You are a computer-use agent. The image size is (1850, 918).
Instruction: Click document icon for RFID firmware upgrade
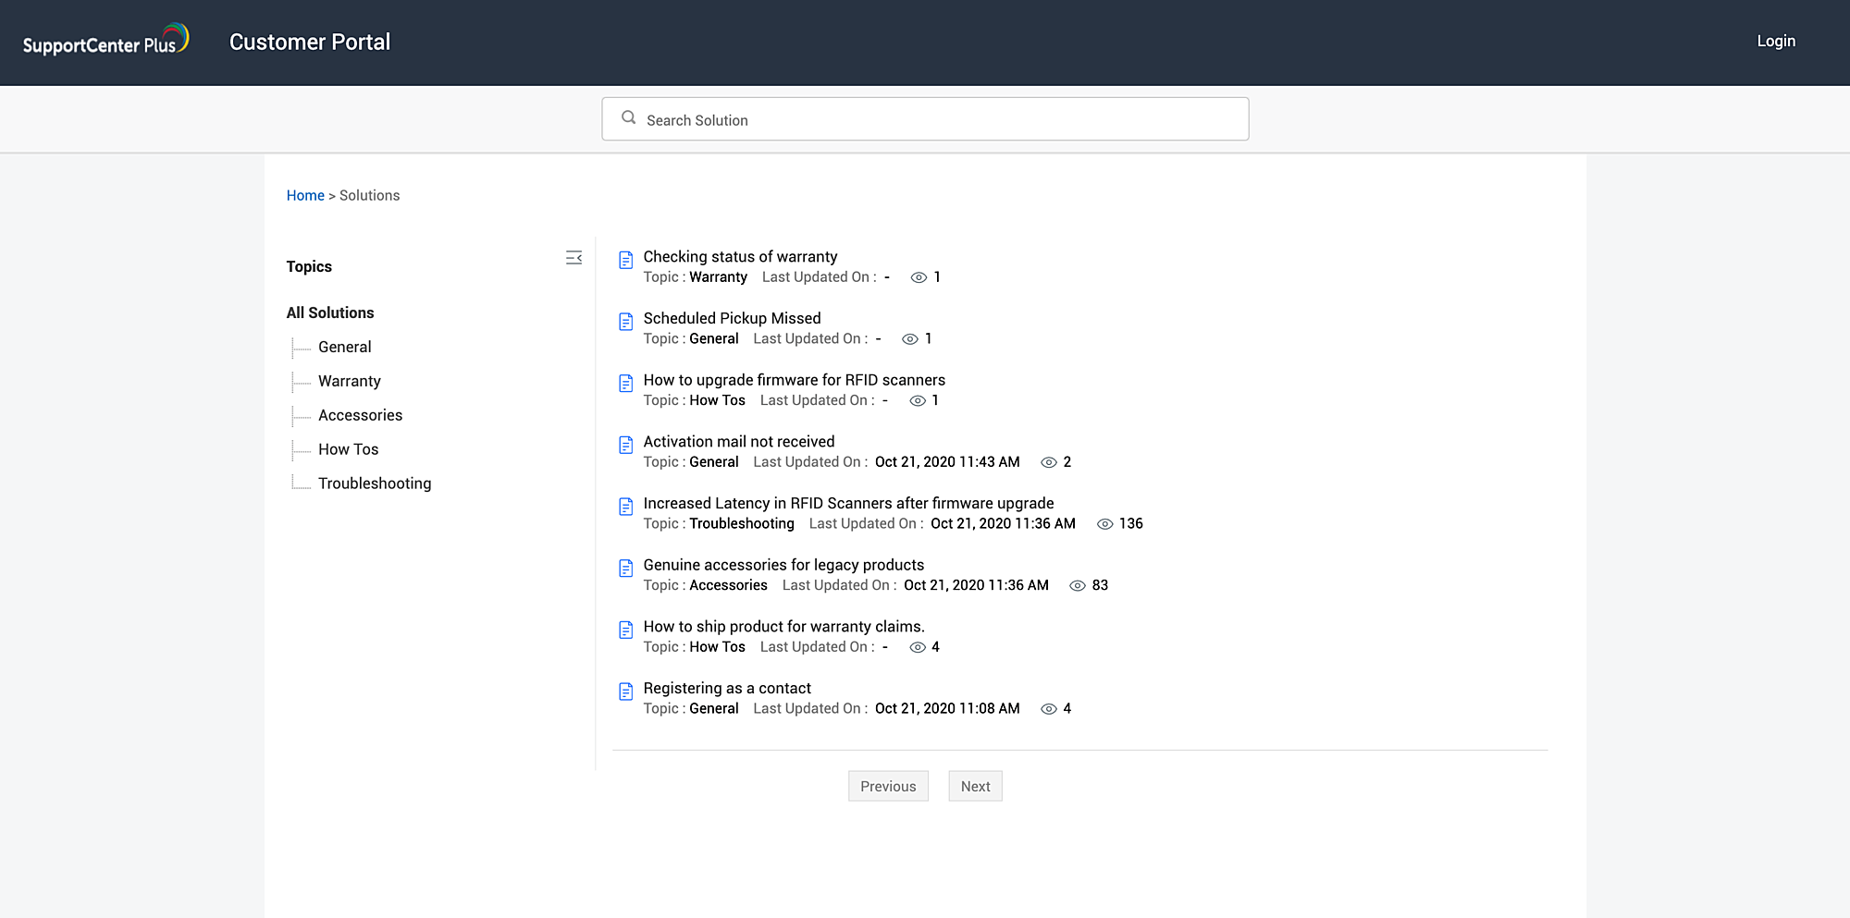[x=626, y=383]
